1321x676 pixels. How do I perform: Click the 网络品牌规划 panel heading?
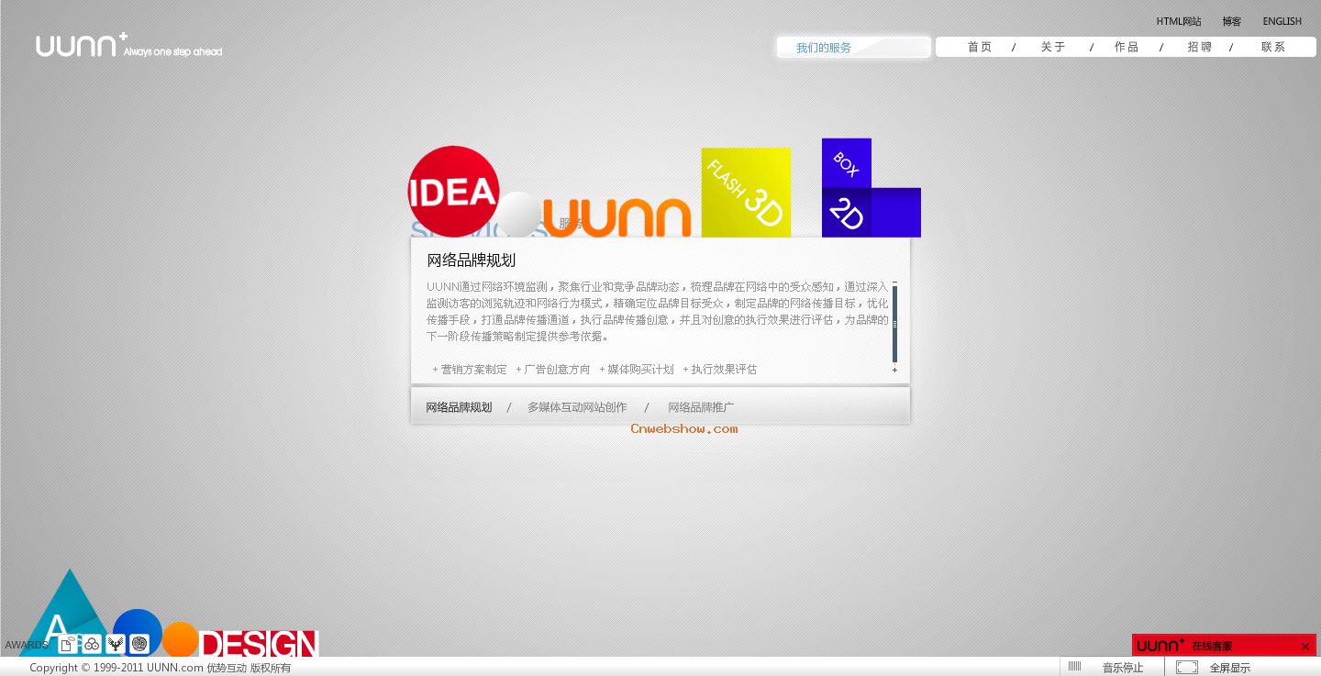pos(472,260)
